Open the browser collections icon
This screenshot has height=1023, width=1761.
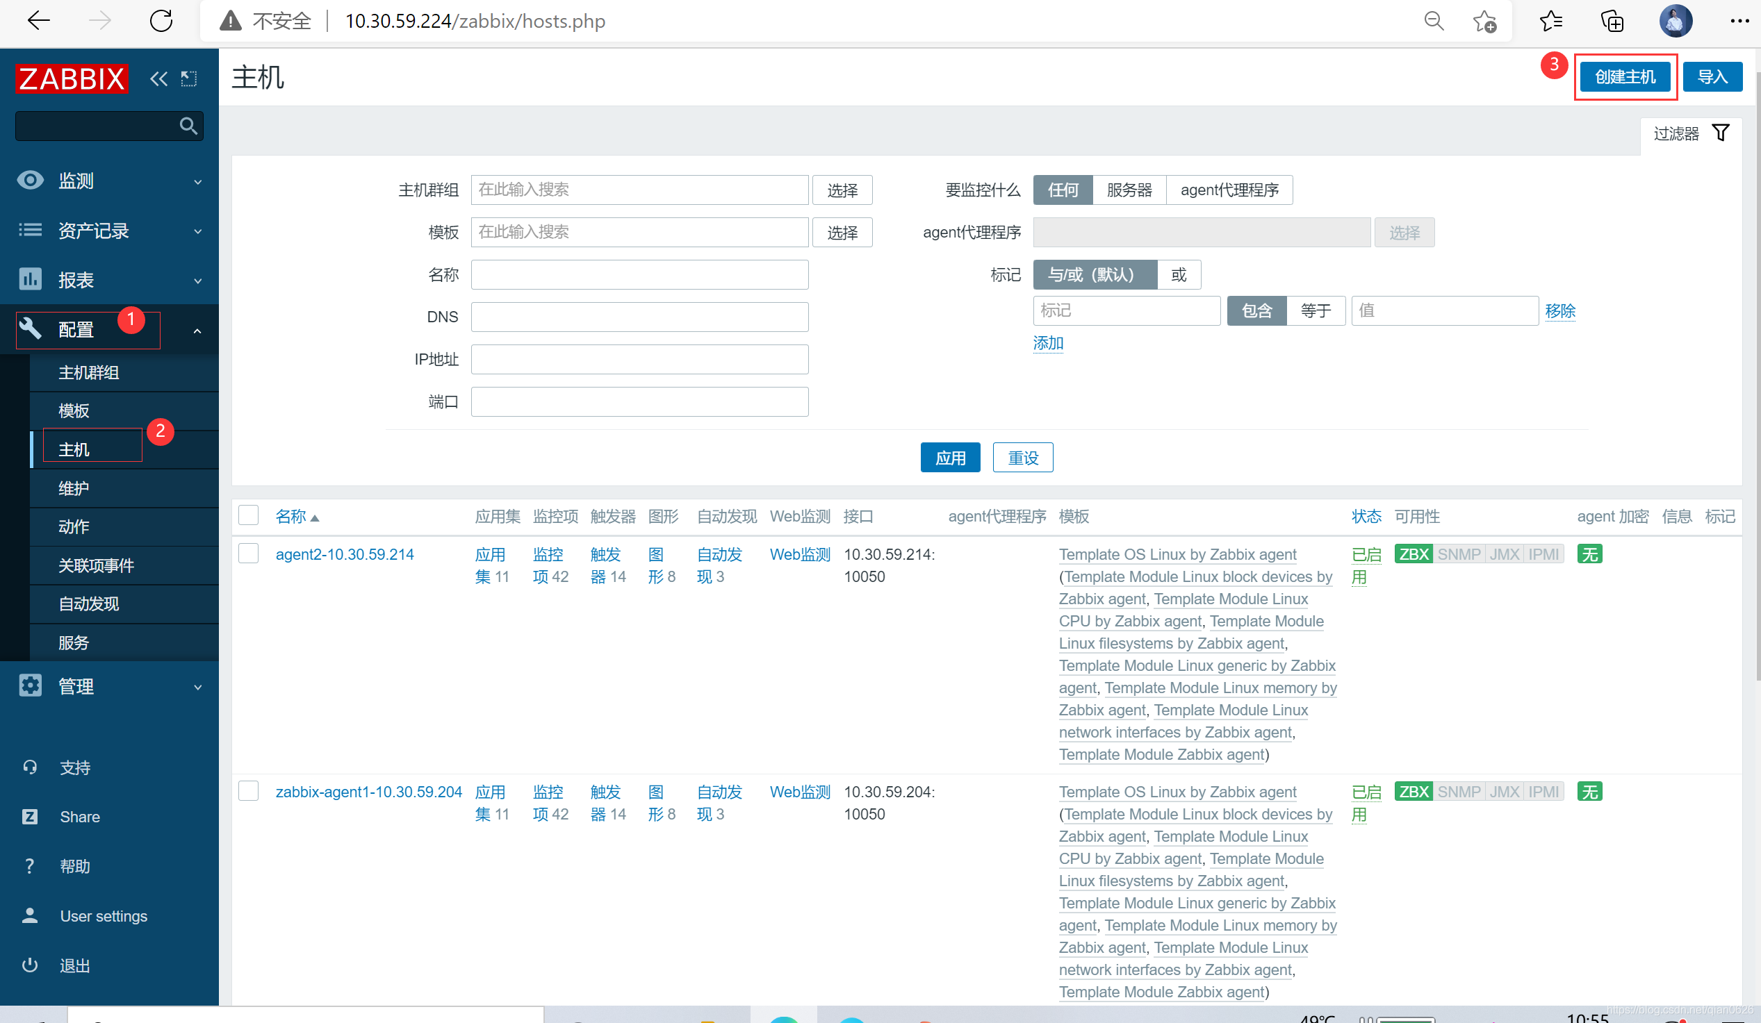click(1612, 21)
